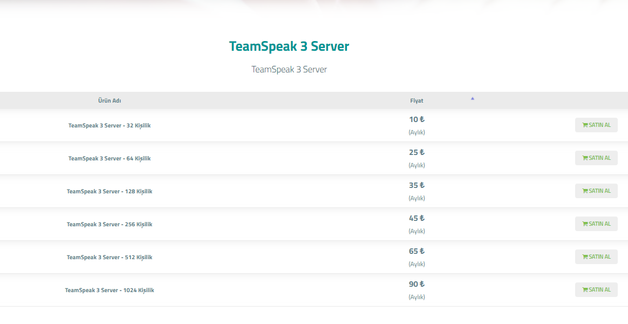This screenshot has width=628, height=324.
Task: Click the 25 ₺ price value
Action: 417,152
